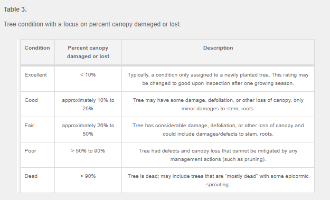Viewport: 330px width, 200px height.
Task: Click the description mentioning pruning
Action: pos(218,155)
